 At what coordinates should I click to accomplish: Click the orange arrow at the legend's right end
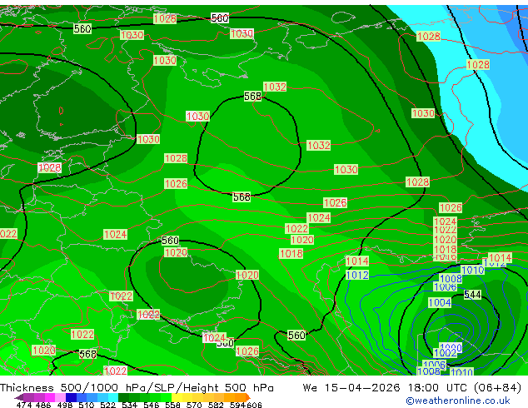click(x=248, y=397)
